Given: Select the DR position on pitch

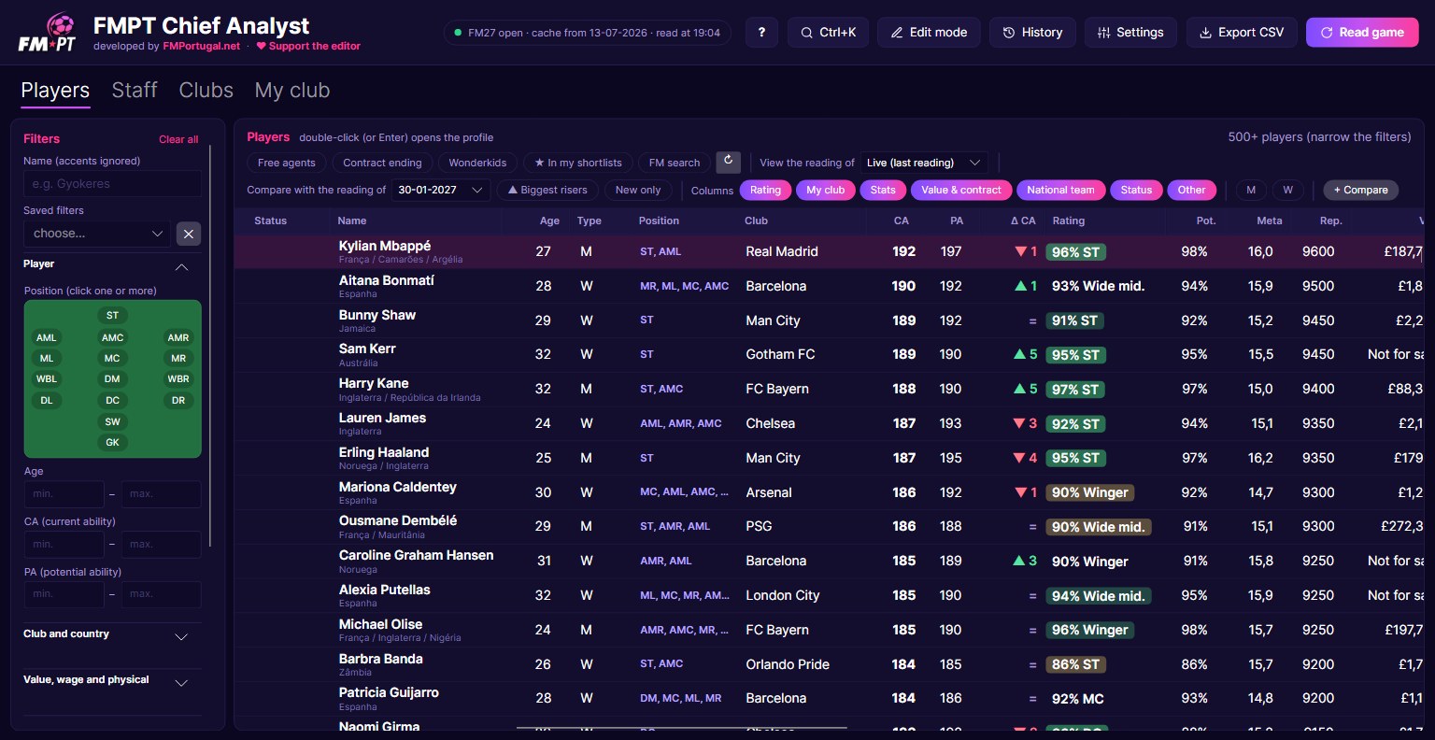Looking at the screenshot, I should [x=178, y=400].
